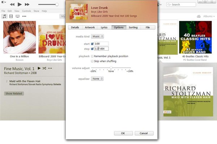
Task: Open the Store menu
Action: pos(36,11)
